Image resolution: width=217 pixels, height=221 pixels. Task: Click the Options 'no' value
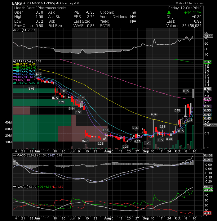[134, 12]
